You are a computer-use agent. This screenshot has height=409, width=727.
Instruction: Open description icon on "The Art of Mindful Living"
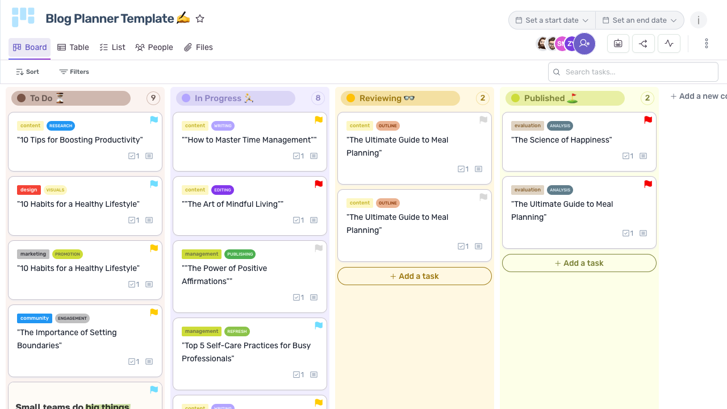314,220
